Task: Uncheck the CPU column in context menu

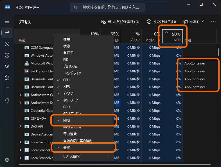Action: [x=83, y=80]
